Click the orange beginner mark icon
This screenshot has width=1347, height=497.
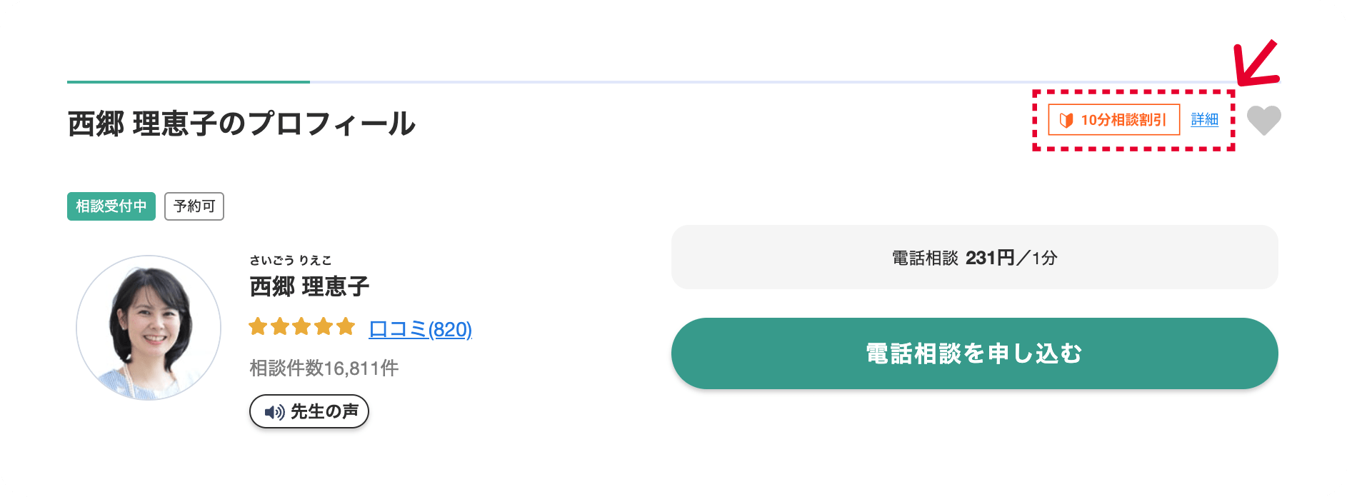(1066, 120)
